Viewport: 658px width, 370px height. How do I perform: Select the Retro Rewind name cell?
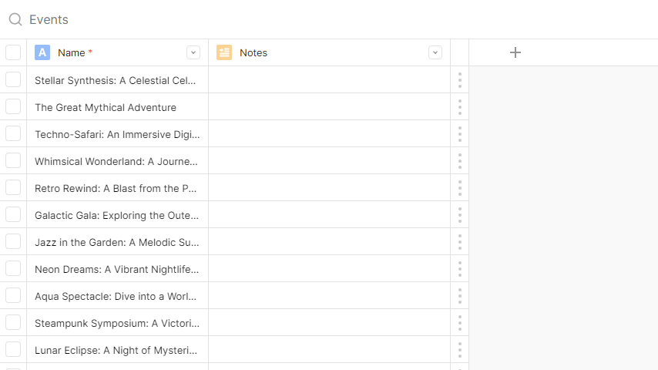coord(117,188)
